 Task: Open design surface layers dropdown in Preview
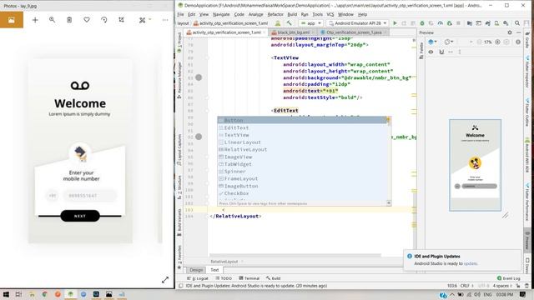pos(432,42)
